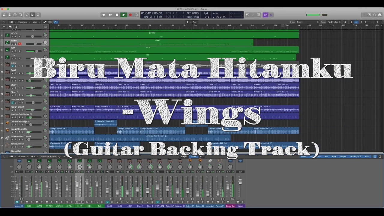This screenshot has width=384, height=216.
Task: Toggle the Metronome click button
Action: click(271, 15)
